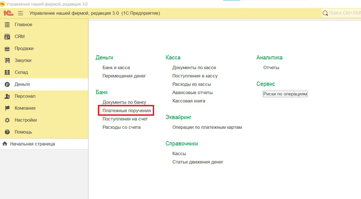Click the Склад boxes icon
This screenshot has height=199, width=361.
click(x=7, y=72)
